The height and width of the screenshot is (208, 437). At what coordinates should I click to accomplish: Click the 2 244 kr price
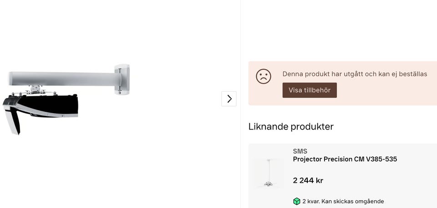point(308,181)
